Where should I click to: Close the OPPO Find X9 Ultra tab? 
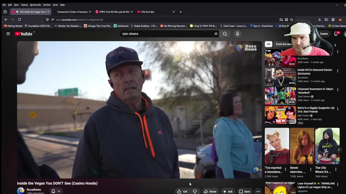pyautogui.click(x=132, y=12)
